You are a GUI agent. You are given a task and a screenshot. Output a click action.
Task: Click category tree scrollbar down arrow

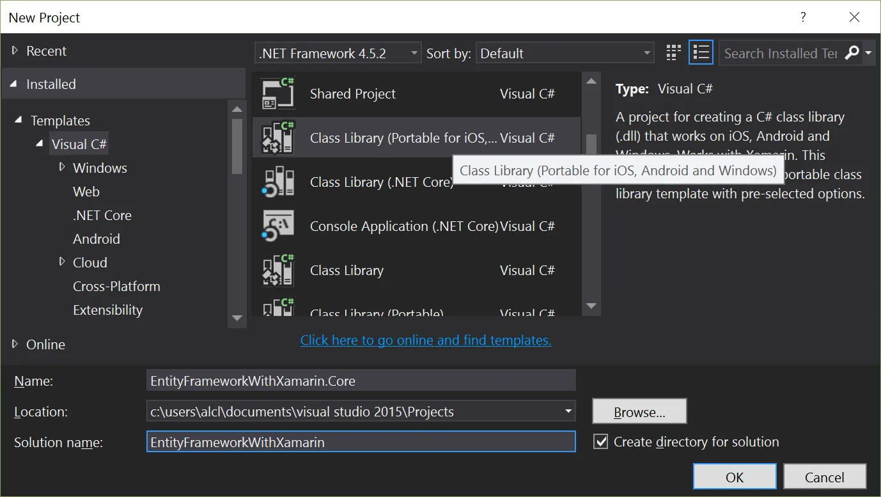pos(237,318)
